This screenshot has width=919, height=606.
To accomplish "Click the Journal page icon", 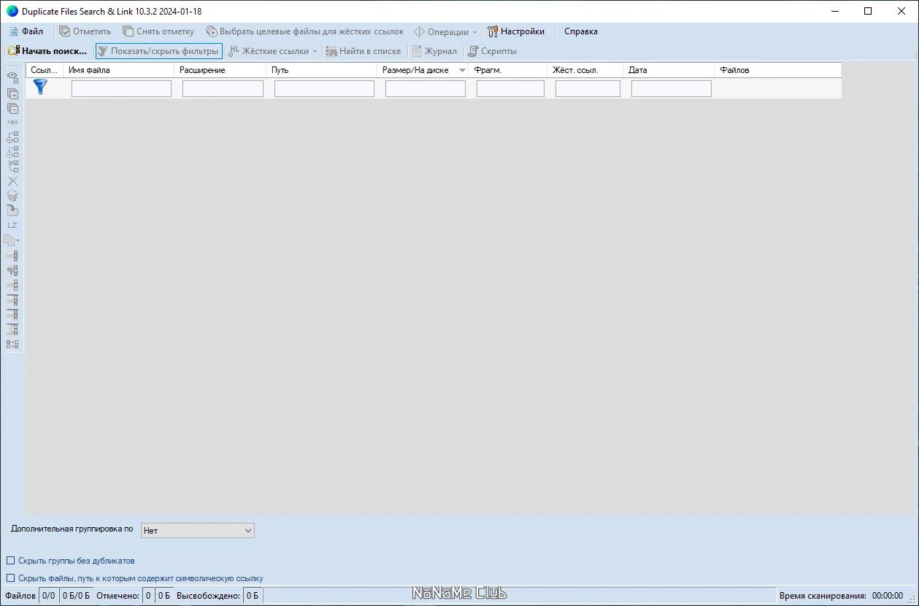I will click(x=417, y=51).
